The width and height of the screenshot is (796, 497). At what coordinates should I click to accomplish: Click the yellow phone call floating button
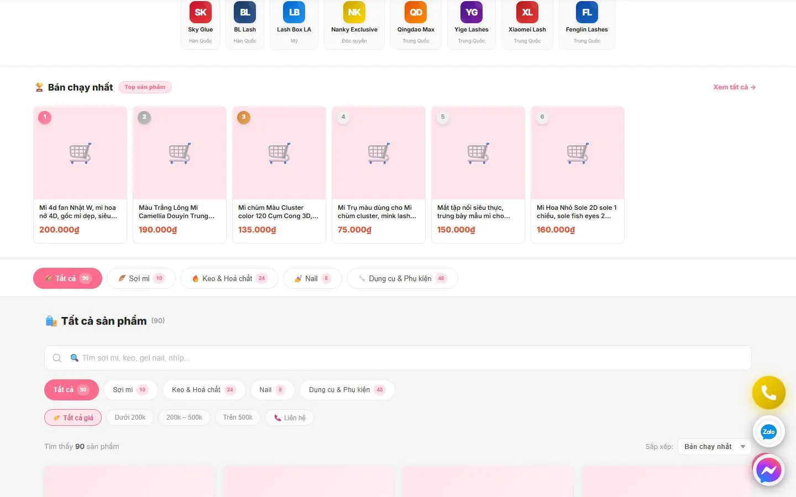768,393
